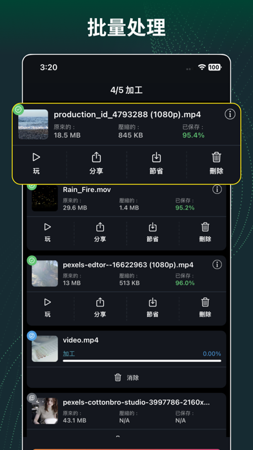Share the pexels-edtor--16622963 video
Image resolution: width=253 pixels, height=450 pixels.
[x=100, y=308]
